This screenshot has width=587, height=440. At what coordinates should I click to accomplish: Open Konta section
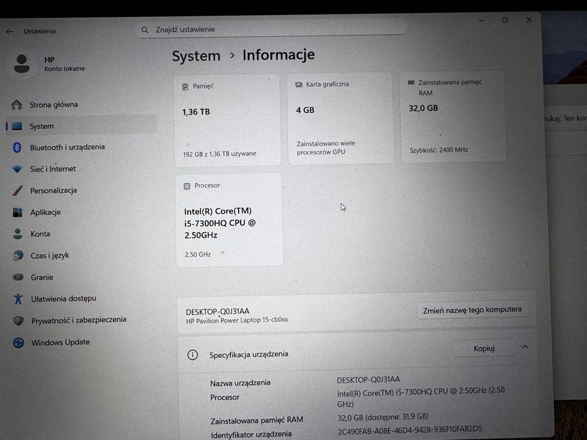40,234
